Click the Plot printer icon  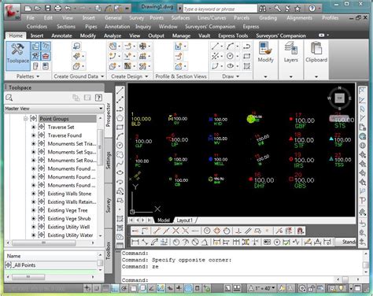click(x=57, y=9)
